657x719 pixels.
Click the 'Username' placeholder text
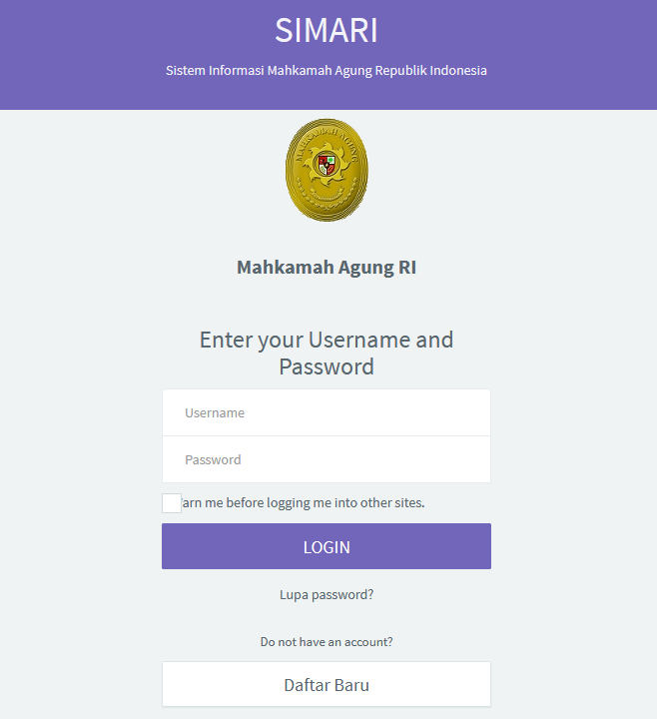click(215, 412)
